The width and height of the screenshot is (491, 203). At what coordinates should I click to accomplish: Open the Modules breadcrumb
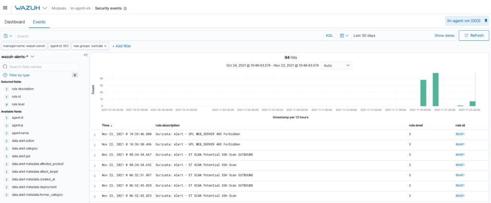pos(59,9)
